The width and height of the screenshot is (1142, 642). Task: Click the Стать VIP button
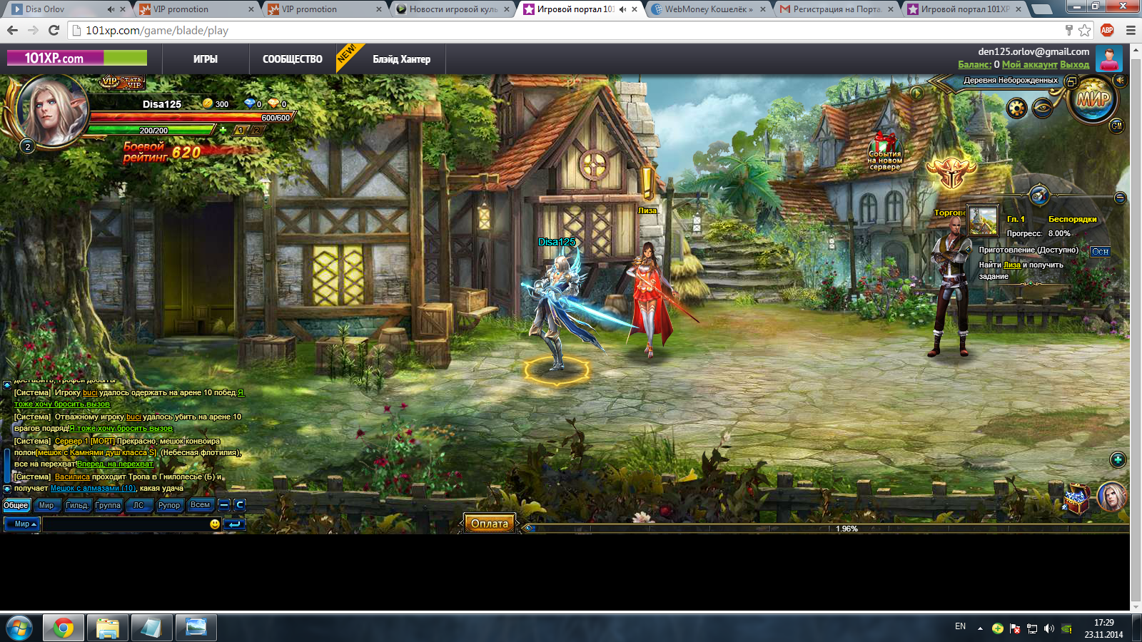[x=123, y=82]
